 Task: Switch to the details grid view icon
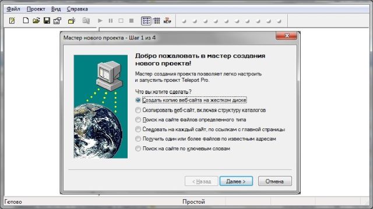coord(157,21)
